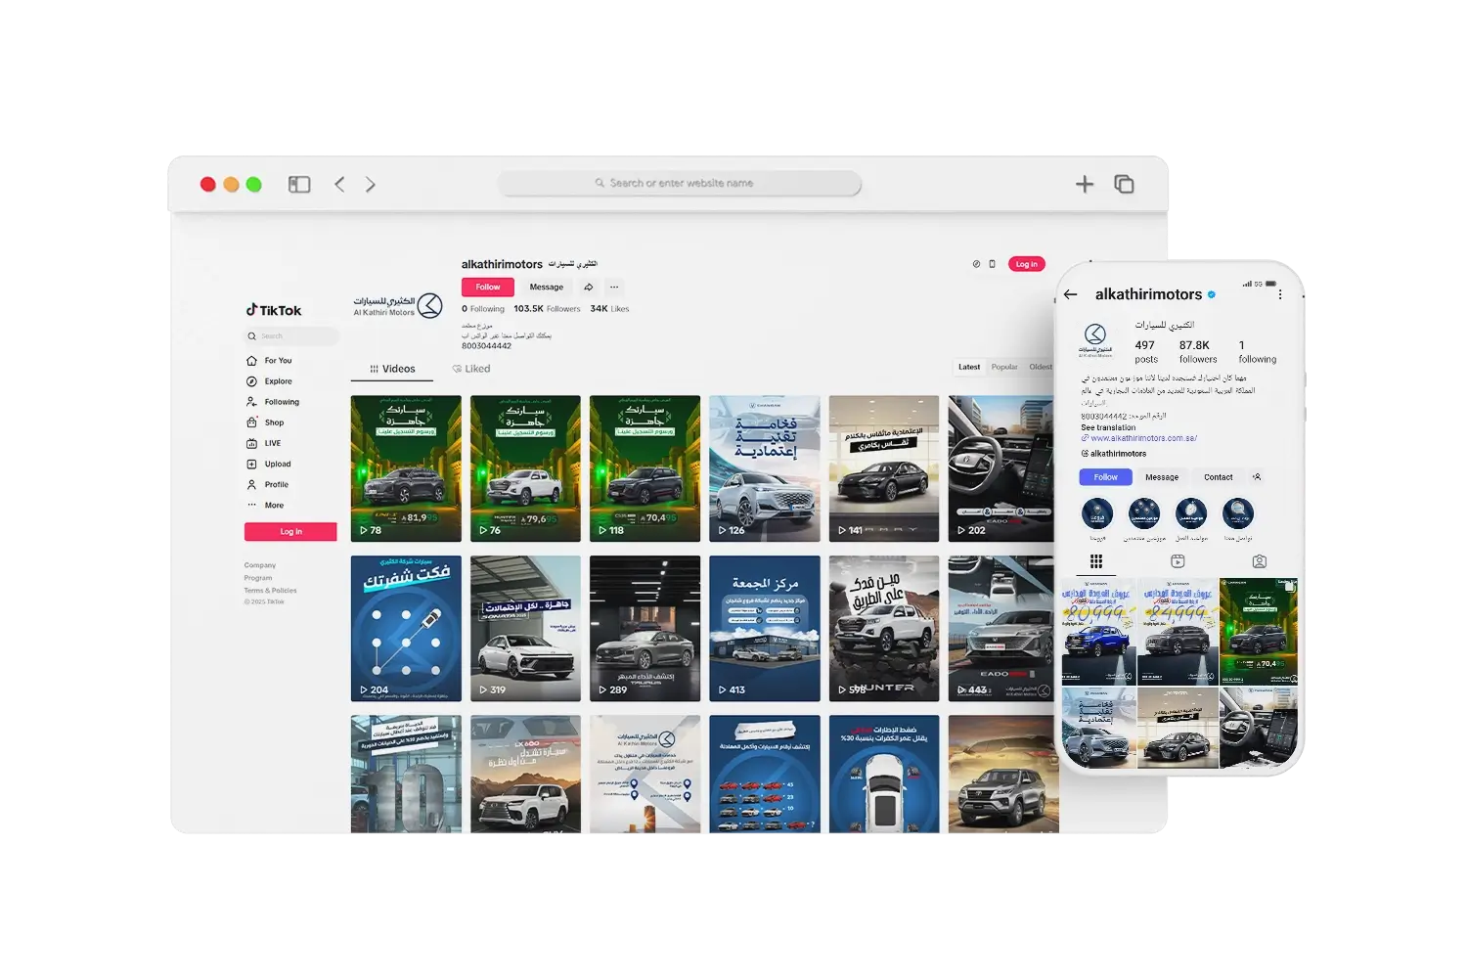This screenshot has height=978, width=1467.
Task: Open the video with 118 views
Action: click(x=645, y=468)
